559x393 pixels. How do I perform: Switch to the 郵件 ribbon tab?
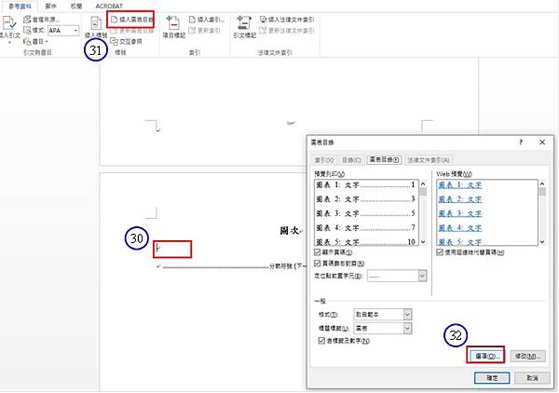(51, 7)
